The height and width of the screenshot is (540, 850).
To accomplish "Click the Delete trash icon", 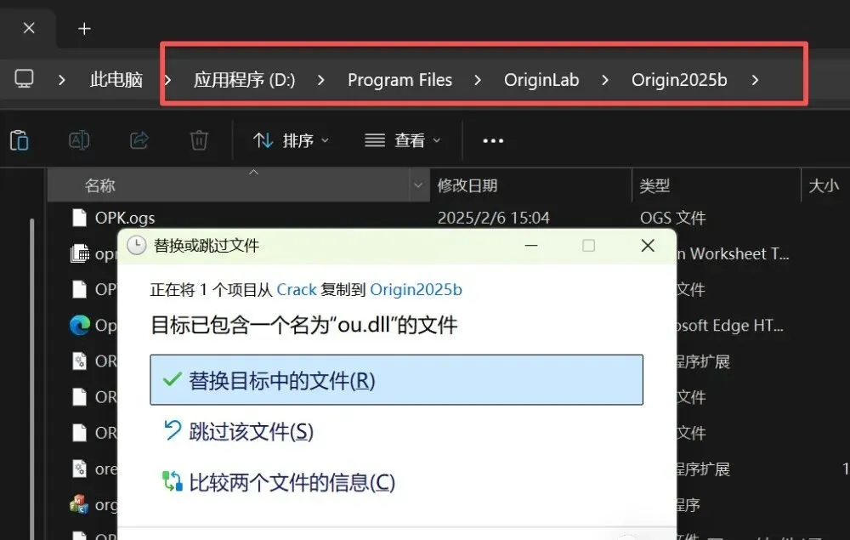I will coord(199,140).
